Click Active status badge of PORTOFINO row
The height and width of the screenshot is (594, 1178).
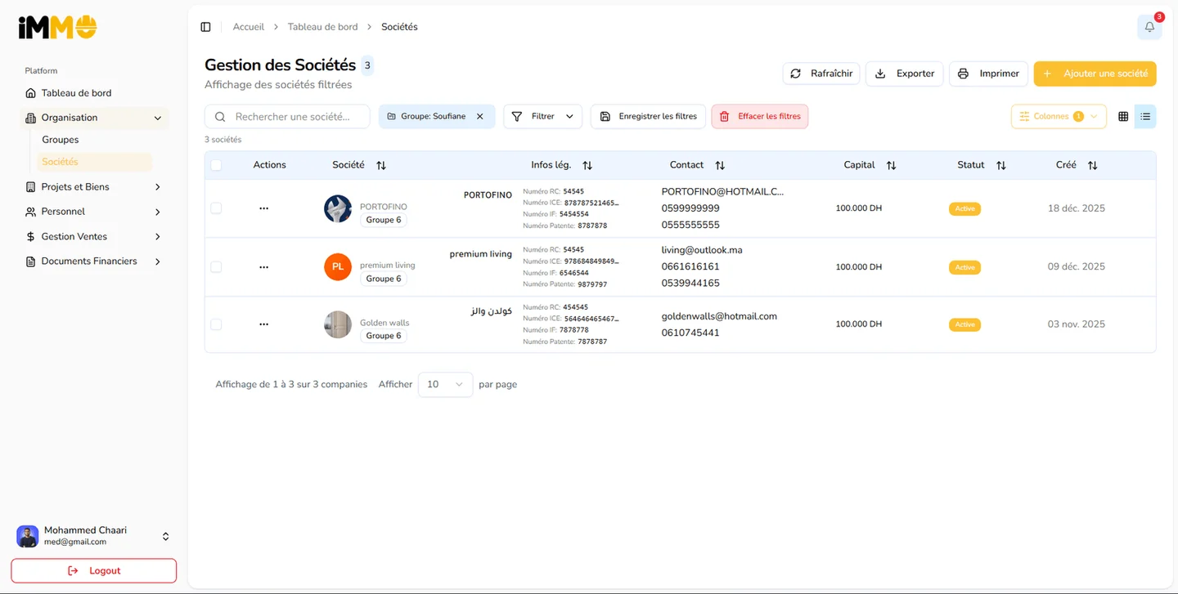(965, 209)
